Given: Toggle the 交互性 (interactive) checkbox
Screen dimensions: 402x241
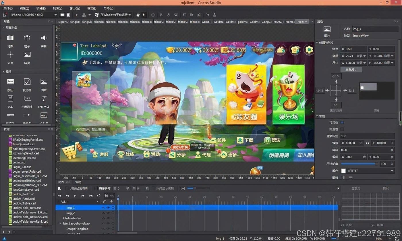Looking at the screenshot, I should click(342, 129).
